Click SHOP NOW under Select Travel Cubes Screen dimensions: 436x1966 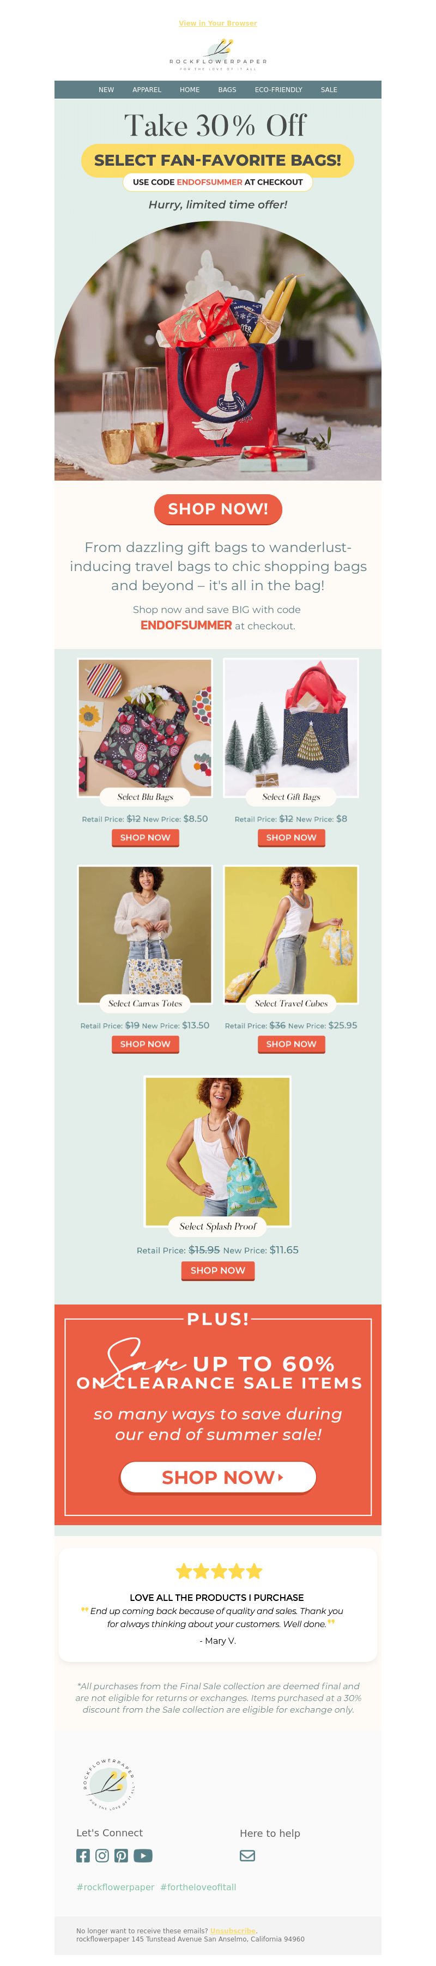tap(291, 1043)
